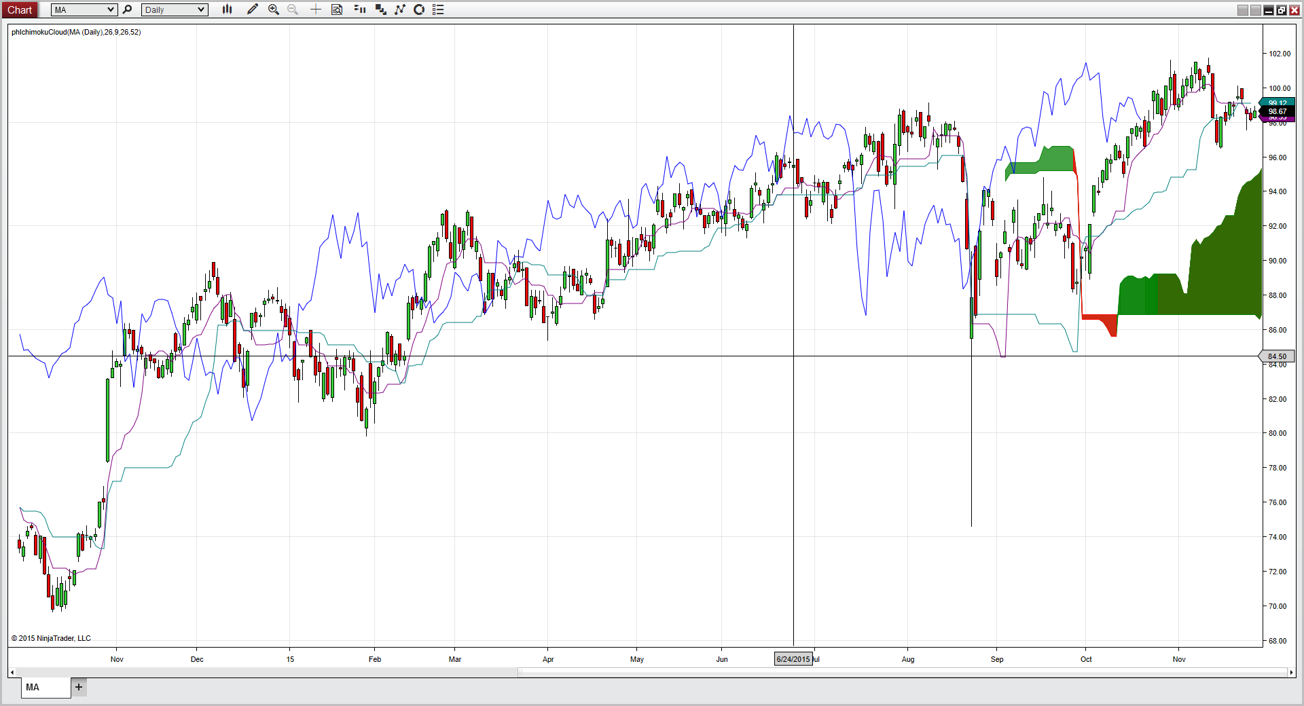Add a new chart tab with plus button
This screenshot has width=1304, height=706.
click(x=79, y=687)
